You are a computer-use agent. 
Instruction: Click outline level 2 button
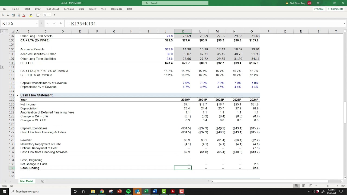tap(6, 31)
